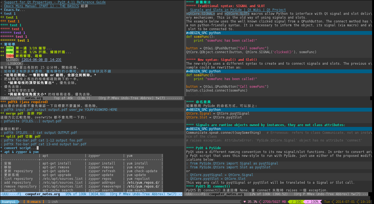
Task: Click the date 2014-07-01 in status bar
Action: pyautogui.click(x=345, y=202)
